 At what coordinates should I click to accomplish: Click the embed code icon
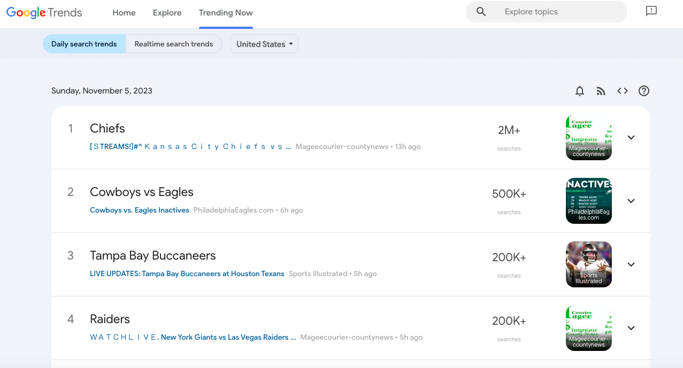[623, 91]
